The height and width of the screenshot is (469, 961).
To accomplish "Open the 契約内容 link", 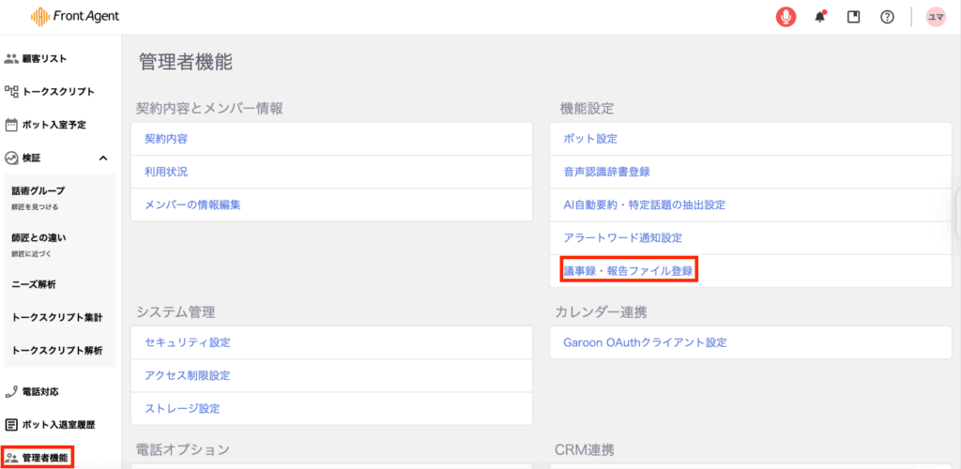I will [x=166, y=139].
